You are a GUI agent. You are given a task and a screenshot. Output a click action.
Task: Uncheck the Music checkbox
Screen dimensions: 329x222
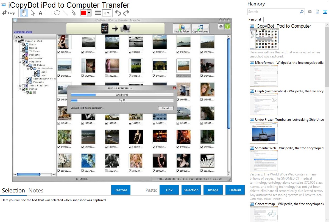[24, 45]
